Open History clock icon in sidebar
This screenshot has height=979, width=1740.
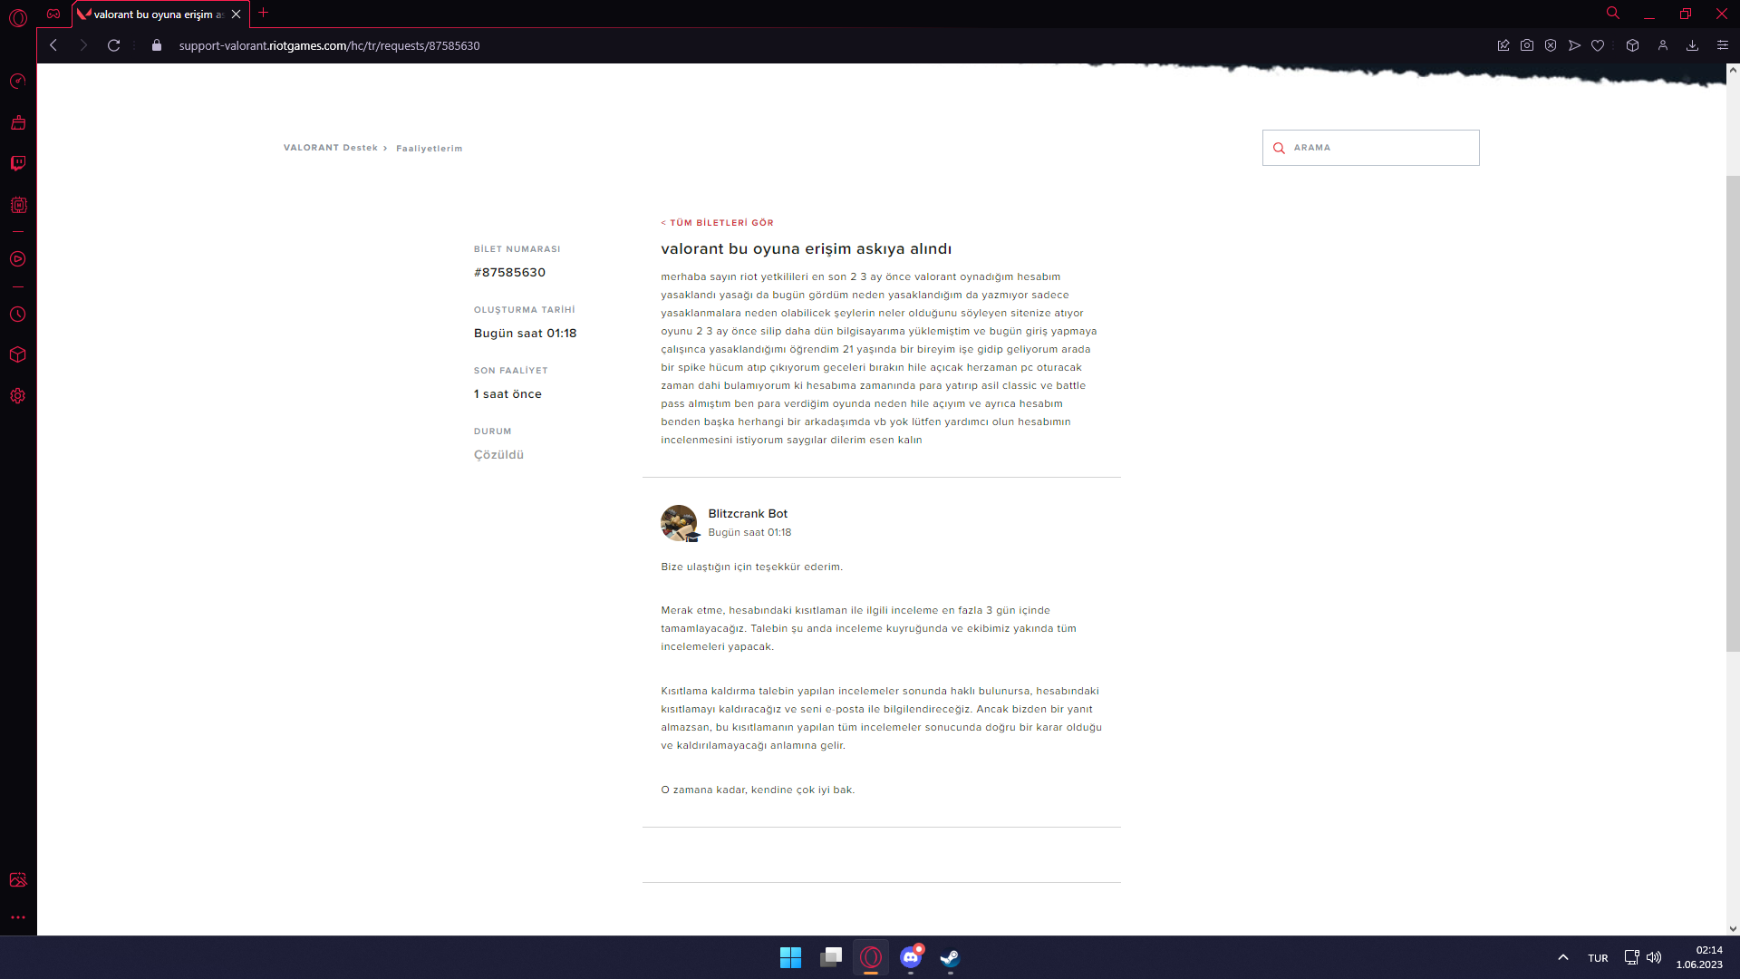tap(18, 315)
